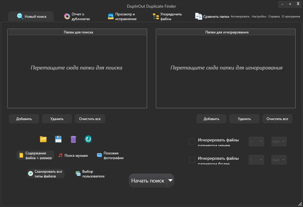
Task: Select the 'Поиск музыки' music search mode
Action: (x=73, y=155)
